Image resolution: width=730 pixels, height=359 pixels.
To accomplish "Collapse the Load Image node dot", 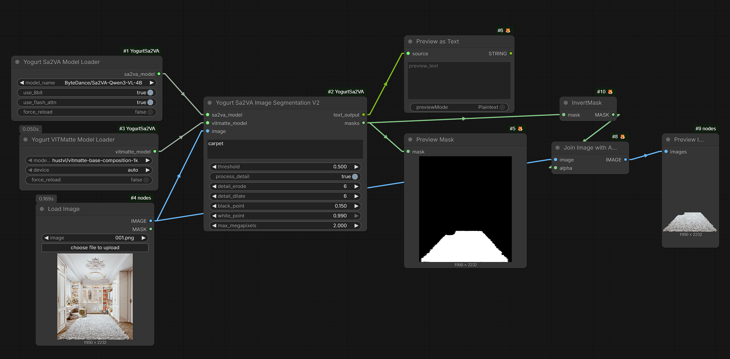I will point(42,209).
